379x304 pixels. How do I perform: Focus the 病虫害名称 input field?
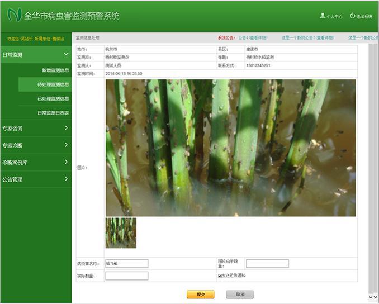tap(126, 264)
